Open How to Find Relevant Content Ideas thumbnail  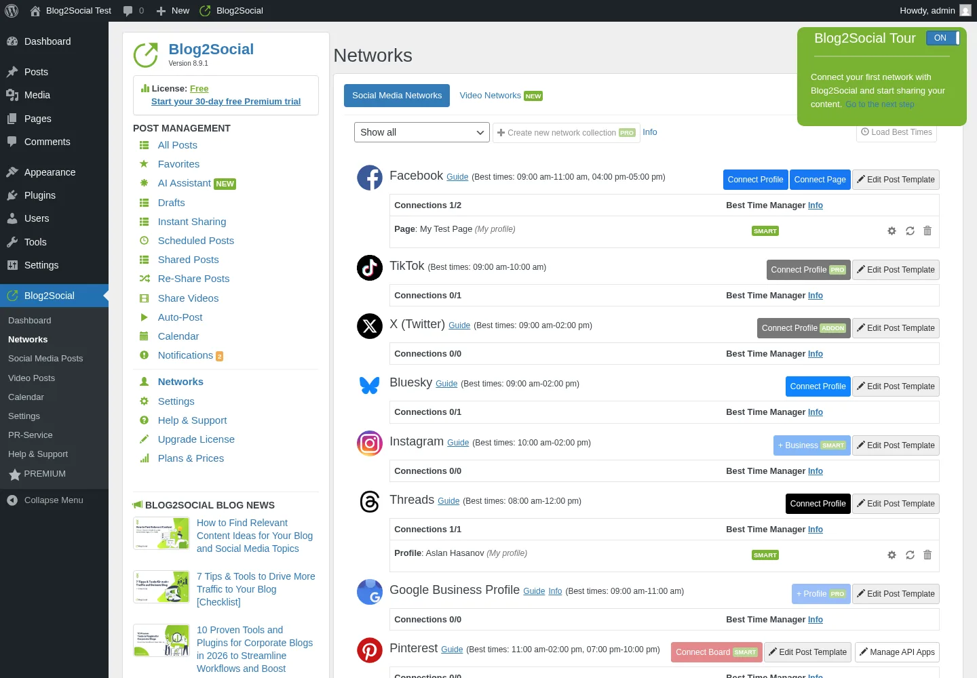coord(161,534)
